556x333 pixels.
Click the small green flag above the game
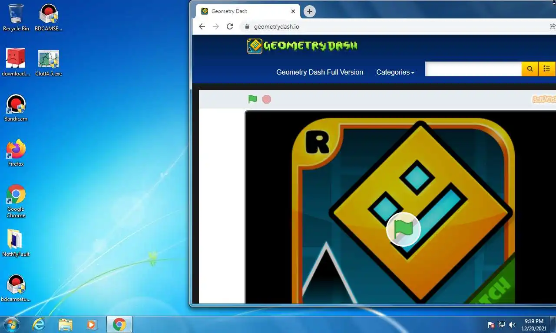(x=253, y=99)
